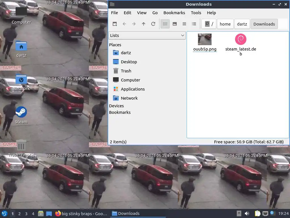Switch to compact list view mode
This screenshot has height=218, width=290.
184,24
